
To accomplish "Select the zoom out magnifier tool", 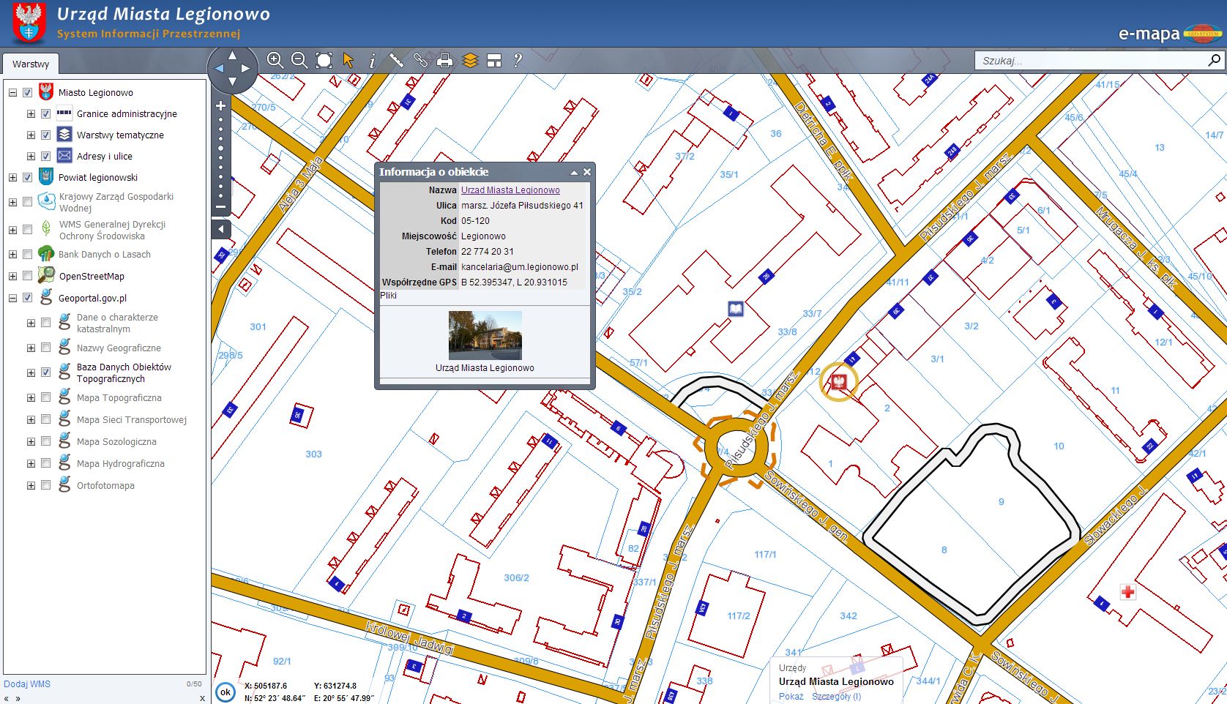I will pos(299,60).
